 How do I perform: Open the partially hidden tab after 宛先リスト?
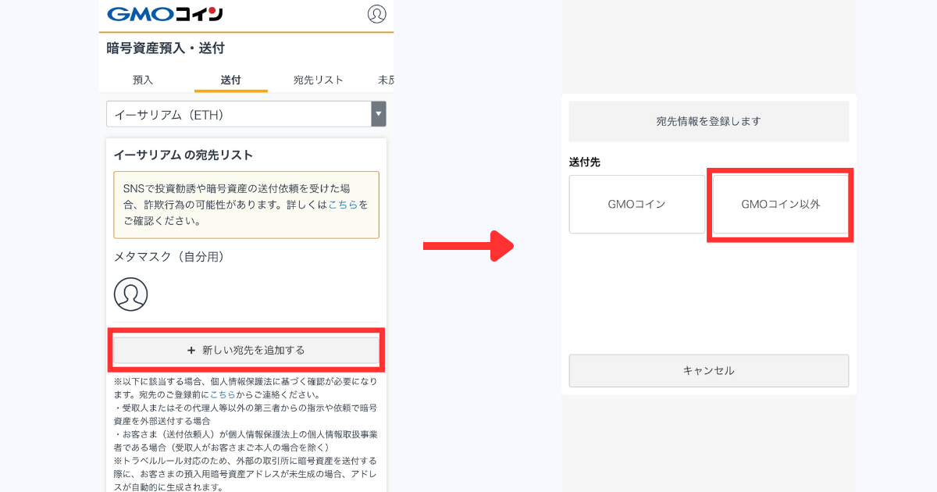pyautogui.click(x=386, y=80)
